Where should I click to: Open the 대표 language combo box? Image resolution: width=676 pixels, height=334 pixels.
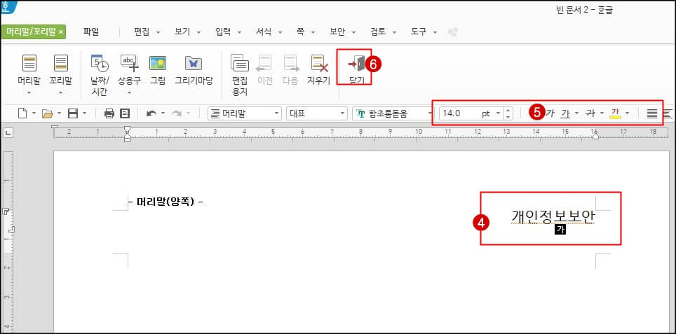[x=316, y=113]
